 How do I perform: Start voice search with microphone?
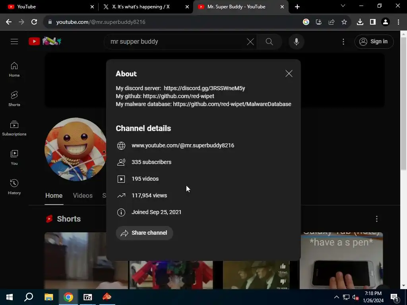(296, 41)
